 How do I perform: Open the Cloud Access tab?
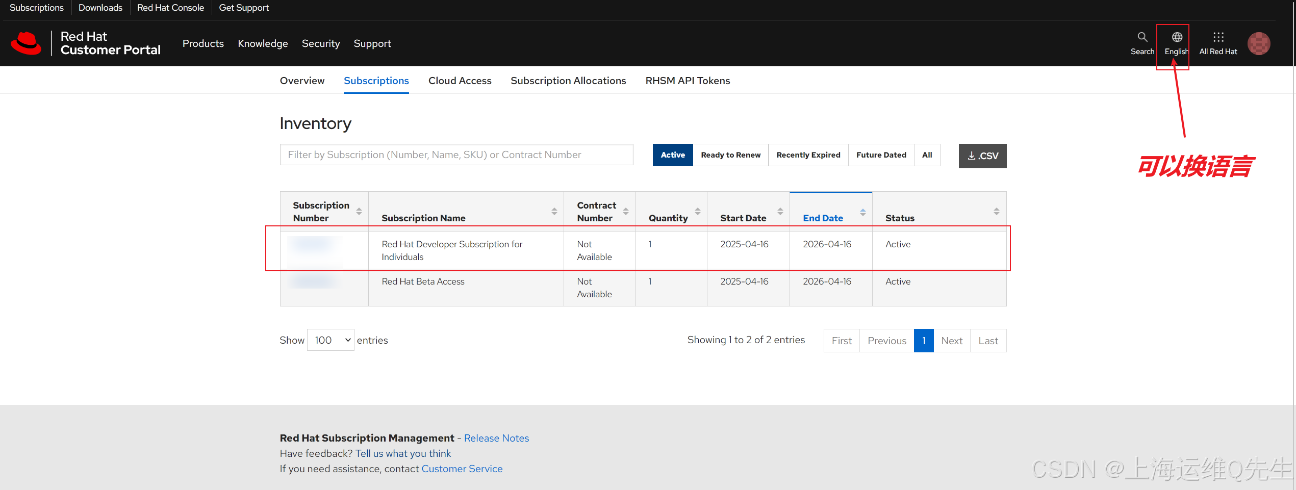460,81
